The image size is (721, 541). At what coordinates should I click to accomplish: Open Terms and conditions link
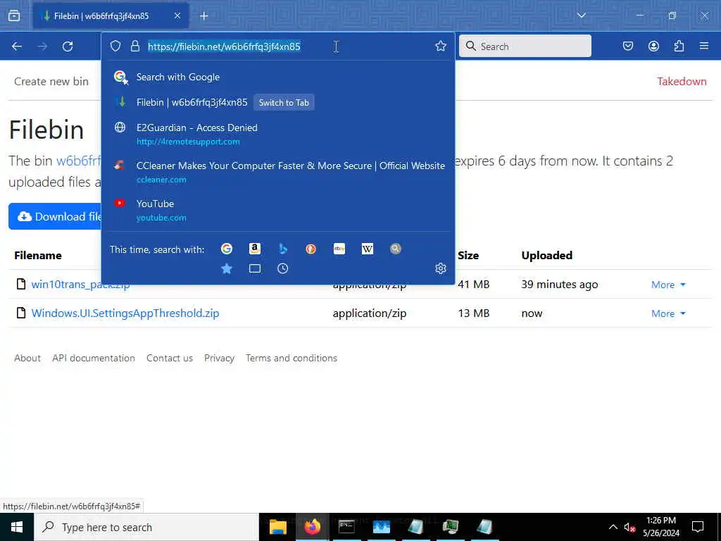click(291, 358)
